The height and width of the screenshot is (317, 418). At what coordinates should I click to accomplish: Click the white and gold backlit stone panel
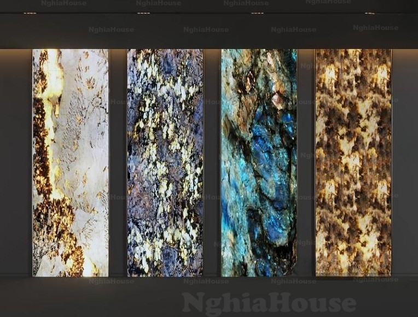point(71,163)
